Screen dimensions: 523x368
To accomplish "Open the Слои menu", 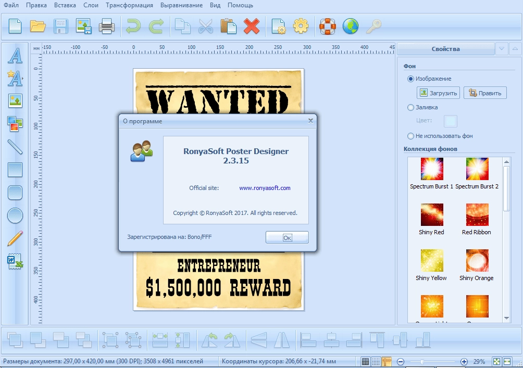I will point(91,5).
